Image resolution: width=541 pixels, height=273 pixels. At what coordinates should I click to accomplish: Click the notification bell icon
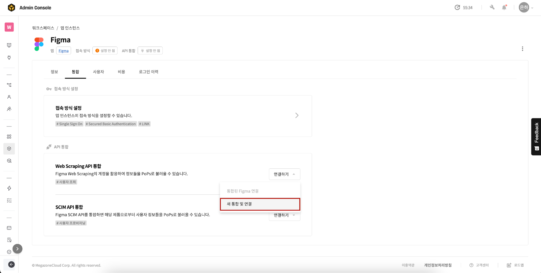(x=504, y=7)
